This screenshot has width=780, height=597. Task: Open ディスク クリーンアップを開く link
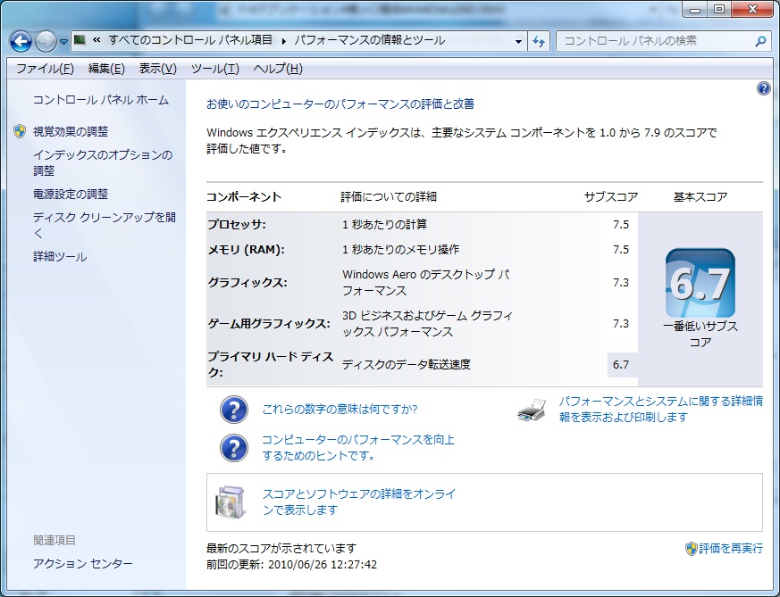104,225
